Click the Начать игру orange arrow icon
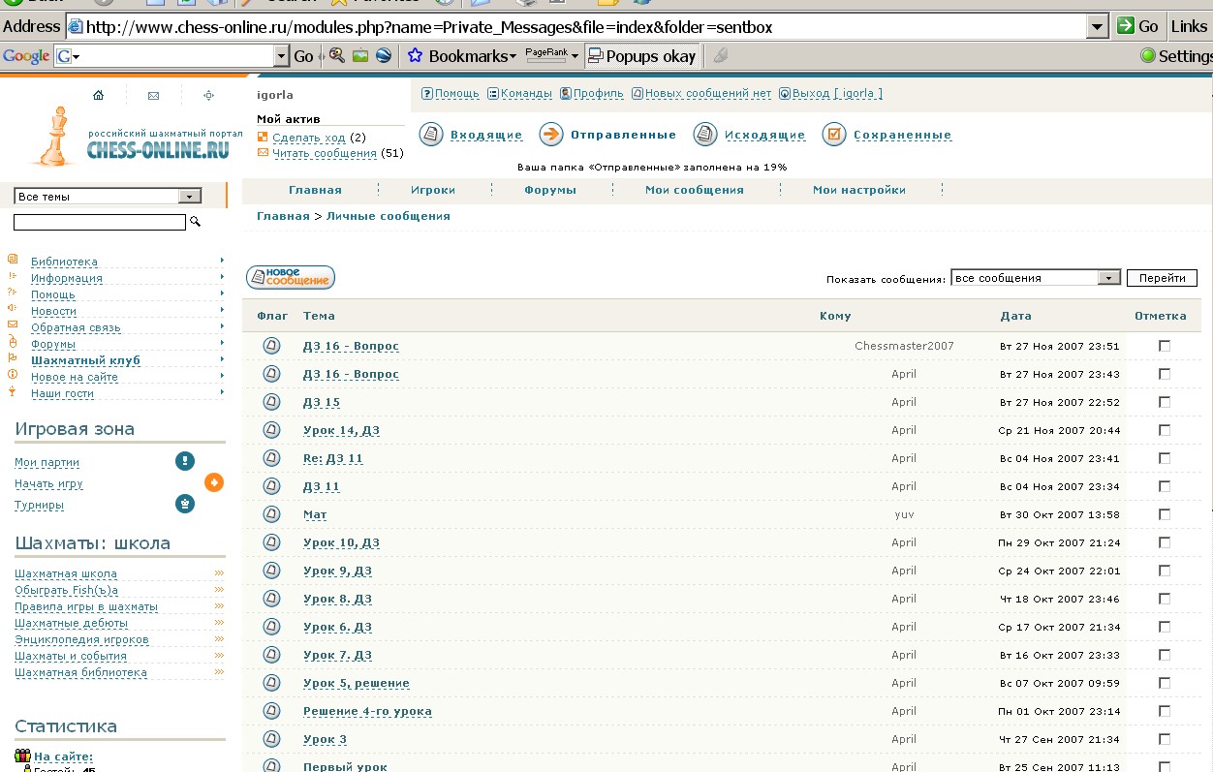The width and height of the screenshot is (1213, 772). 214,482
